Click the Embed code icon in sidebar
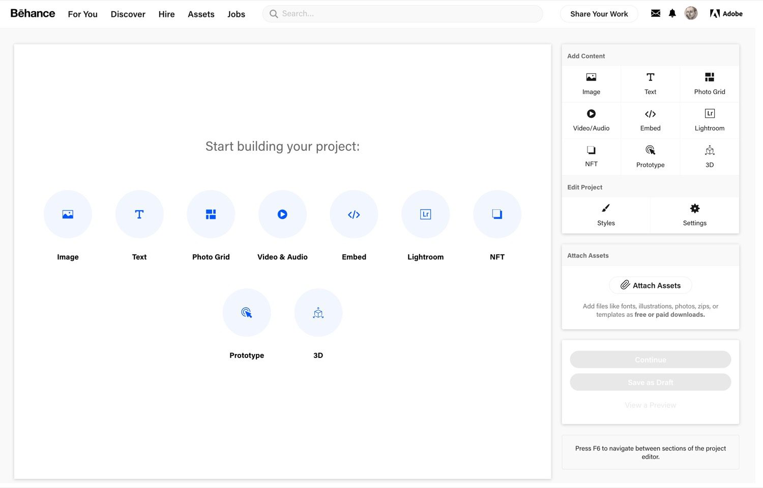 (x=650, y=114)
